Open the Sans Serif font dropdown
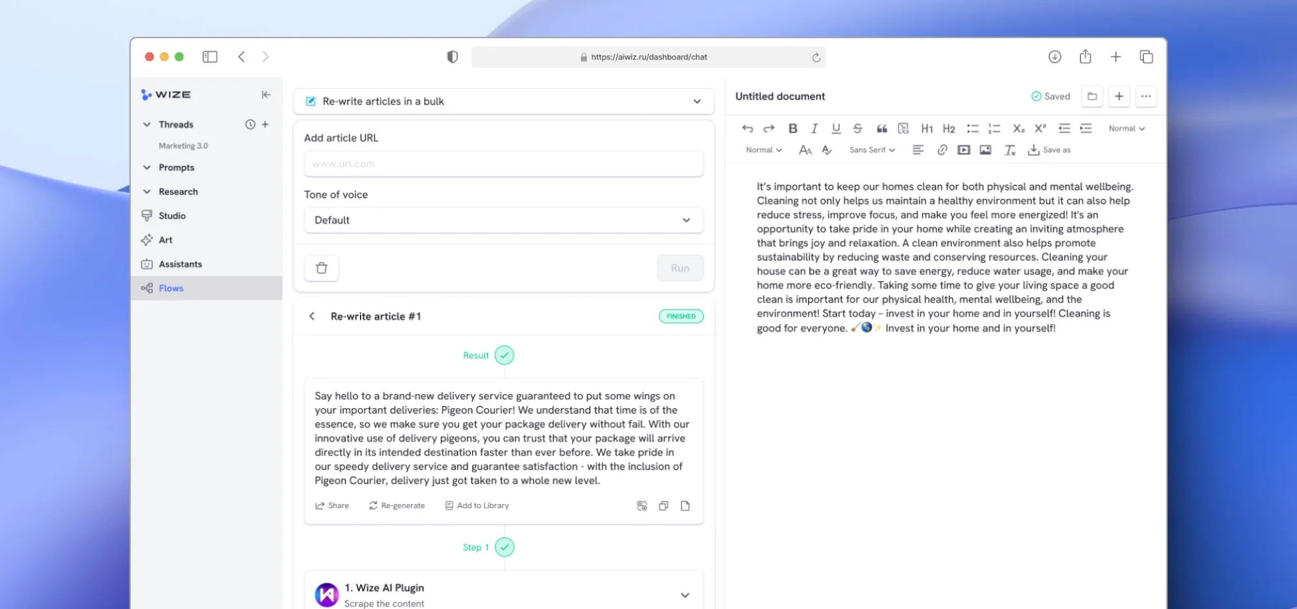1297x609 pixels. click(872, 150)
